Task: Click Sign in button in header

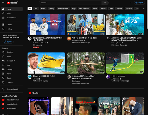Action: [139, 3]
